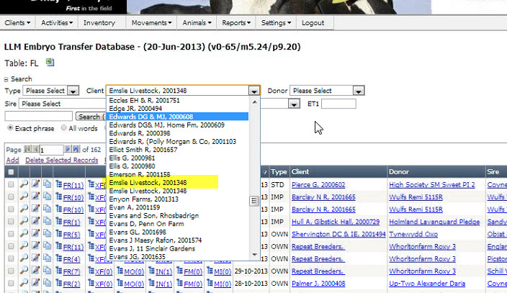Click the client dropdown list scrollbar down arrow

tap(253, 255)
